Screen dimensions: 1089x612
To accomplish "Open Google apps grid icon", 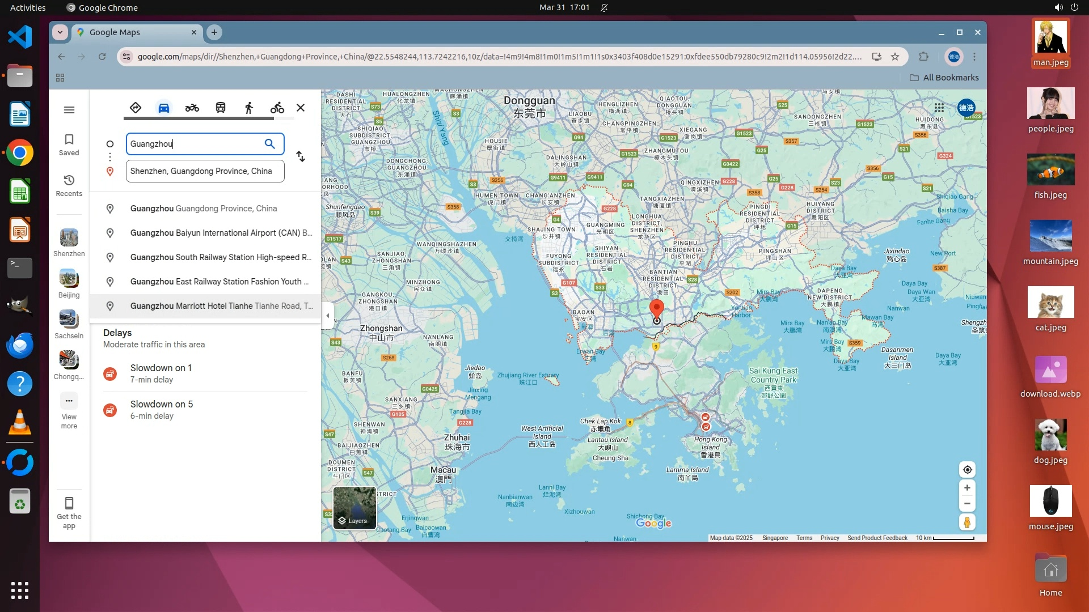I will click(x=939, y=108).
